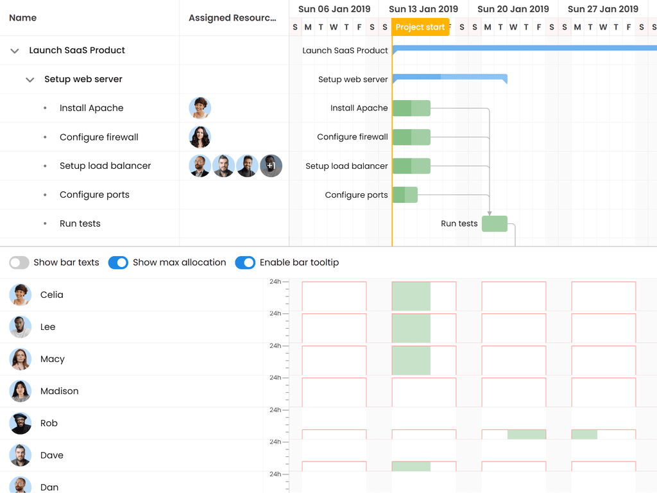
Task: Click Lee's avatar in resource list
Action: click(x=21, y=327)
